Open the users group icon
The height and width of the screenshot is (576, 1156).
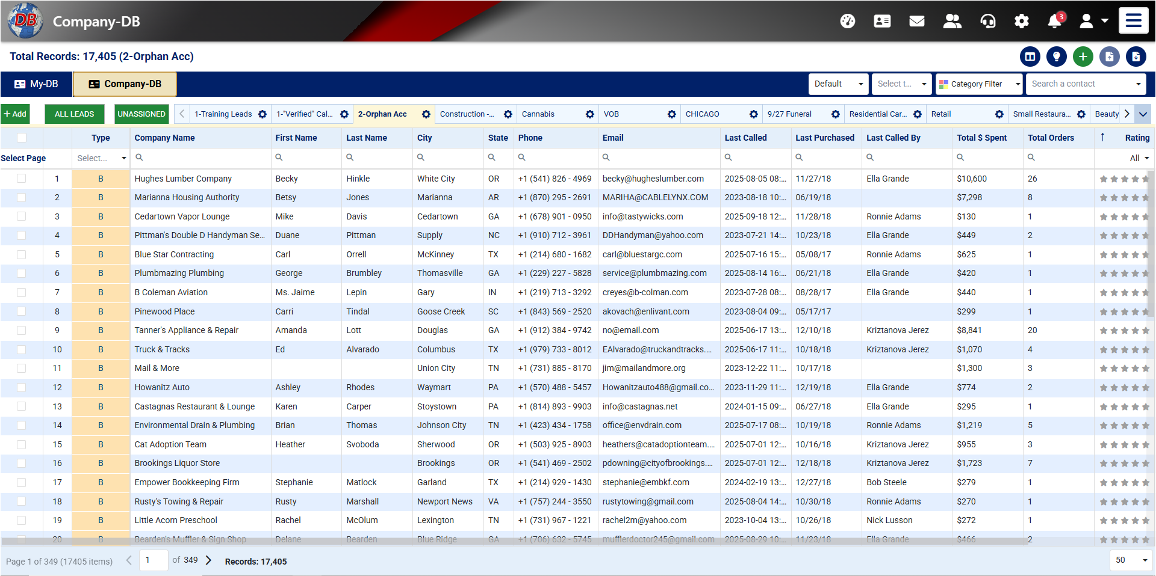(952, 21)
